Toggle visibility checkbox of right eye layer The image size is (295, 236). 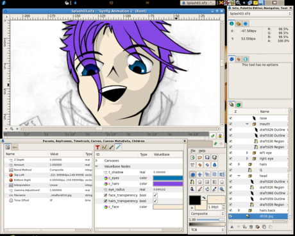tap(231, 158)
